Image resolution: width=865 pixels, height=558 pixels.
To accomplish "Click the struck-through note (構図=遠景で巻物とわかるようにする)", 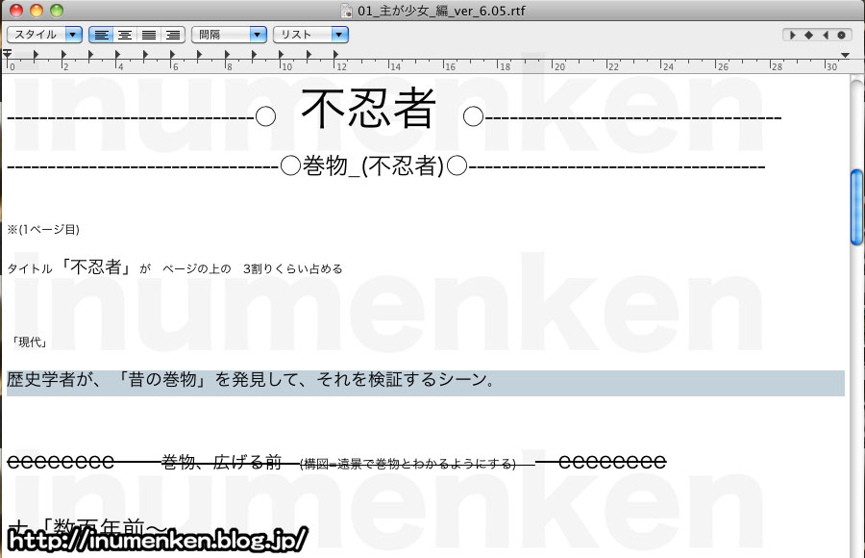I will [408, 464].
